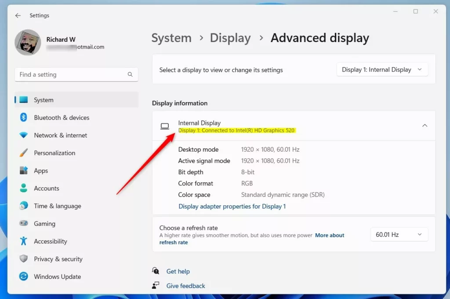Open the Display 1: Internal Display dropdown
Viewport: 450px width, 299px height.
pos(382,70)
